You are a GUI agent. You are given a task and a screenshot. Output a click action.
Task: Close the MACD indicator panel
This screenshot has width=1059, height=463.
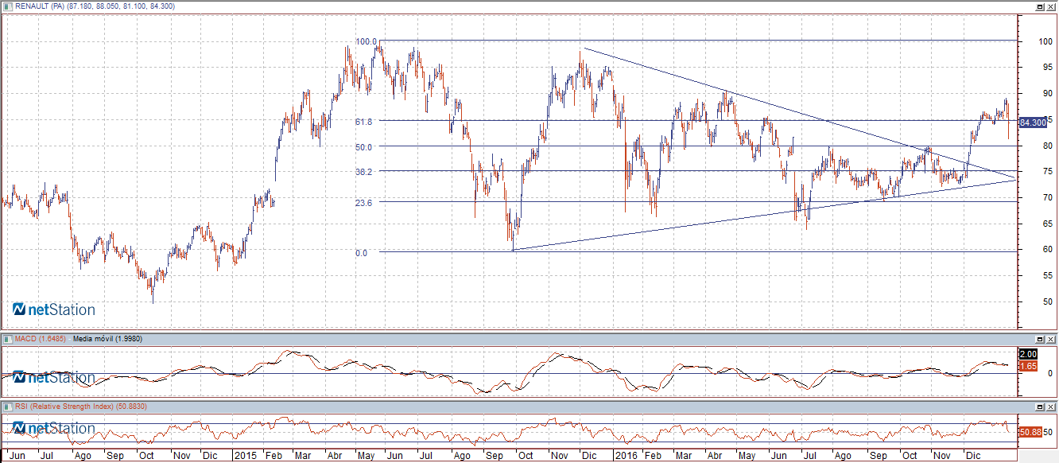click(x=1051, y=339)
